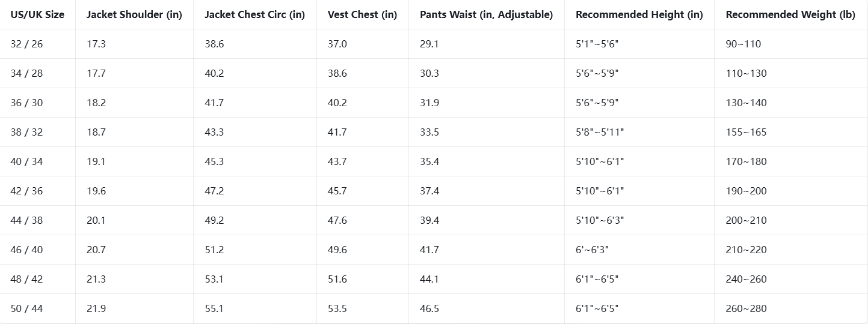Click the 17.3 jacket shoulder value
The width and height of the screenshot is (868, 324).
tap(96, 44)
